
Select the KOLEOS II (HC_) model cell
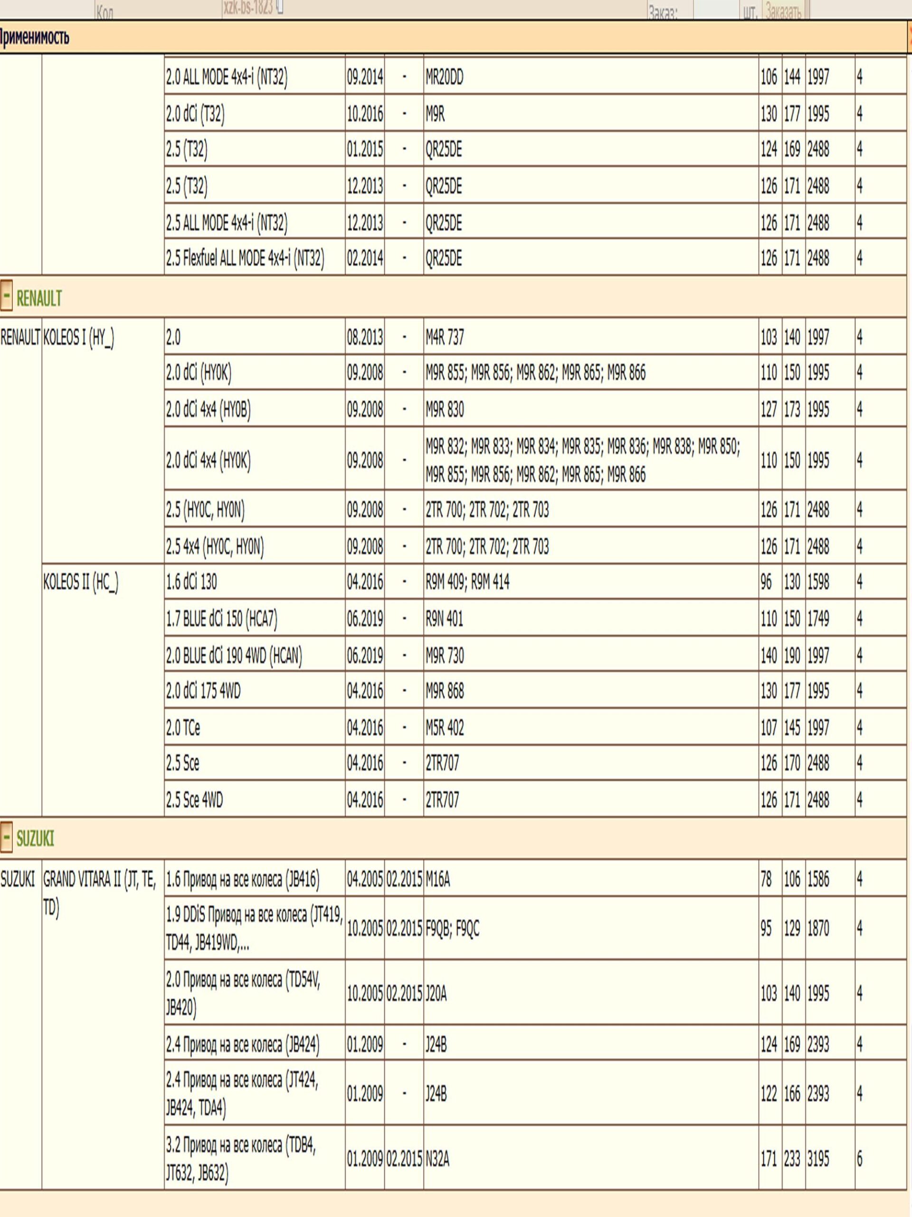coord(81,582)
